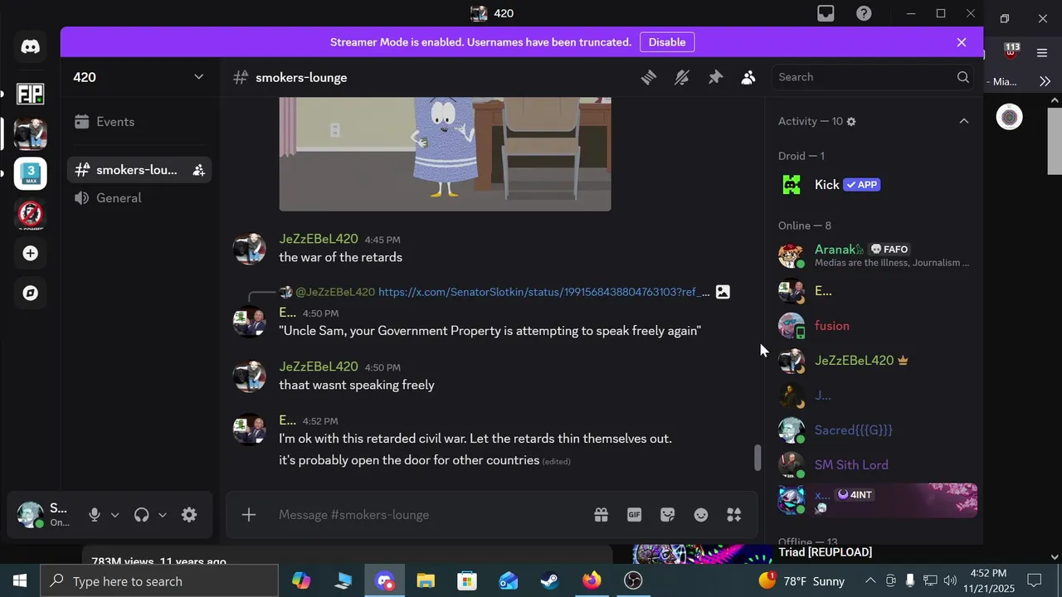
Task: Toggle microphone mute
Action: tap(95, 515)
